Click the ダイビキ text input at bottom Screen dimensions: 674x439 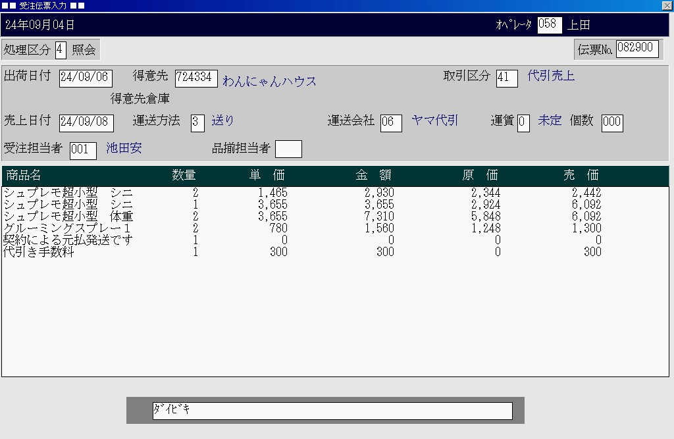332,411
